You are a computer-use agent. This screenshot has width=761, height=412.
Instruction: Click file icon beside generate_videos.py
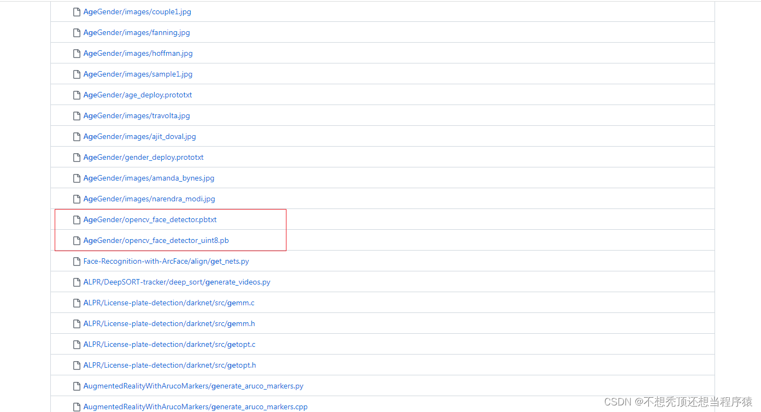[x=77, y=282]
